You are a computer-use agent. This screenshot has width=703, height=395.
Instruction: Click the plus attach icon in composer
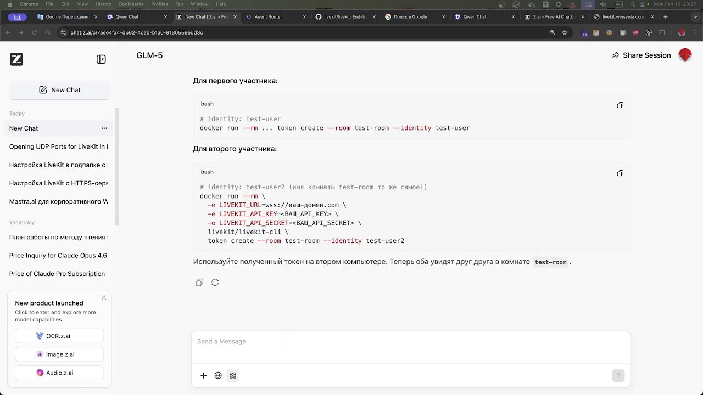[x=203, y=375]
